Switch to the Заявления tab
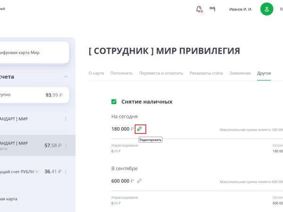The image size is (283, 212). (x=240, y=73)
